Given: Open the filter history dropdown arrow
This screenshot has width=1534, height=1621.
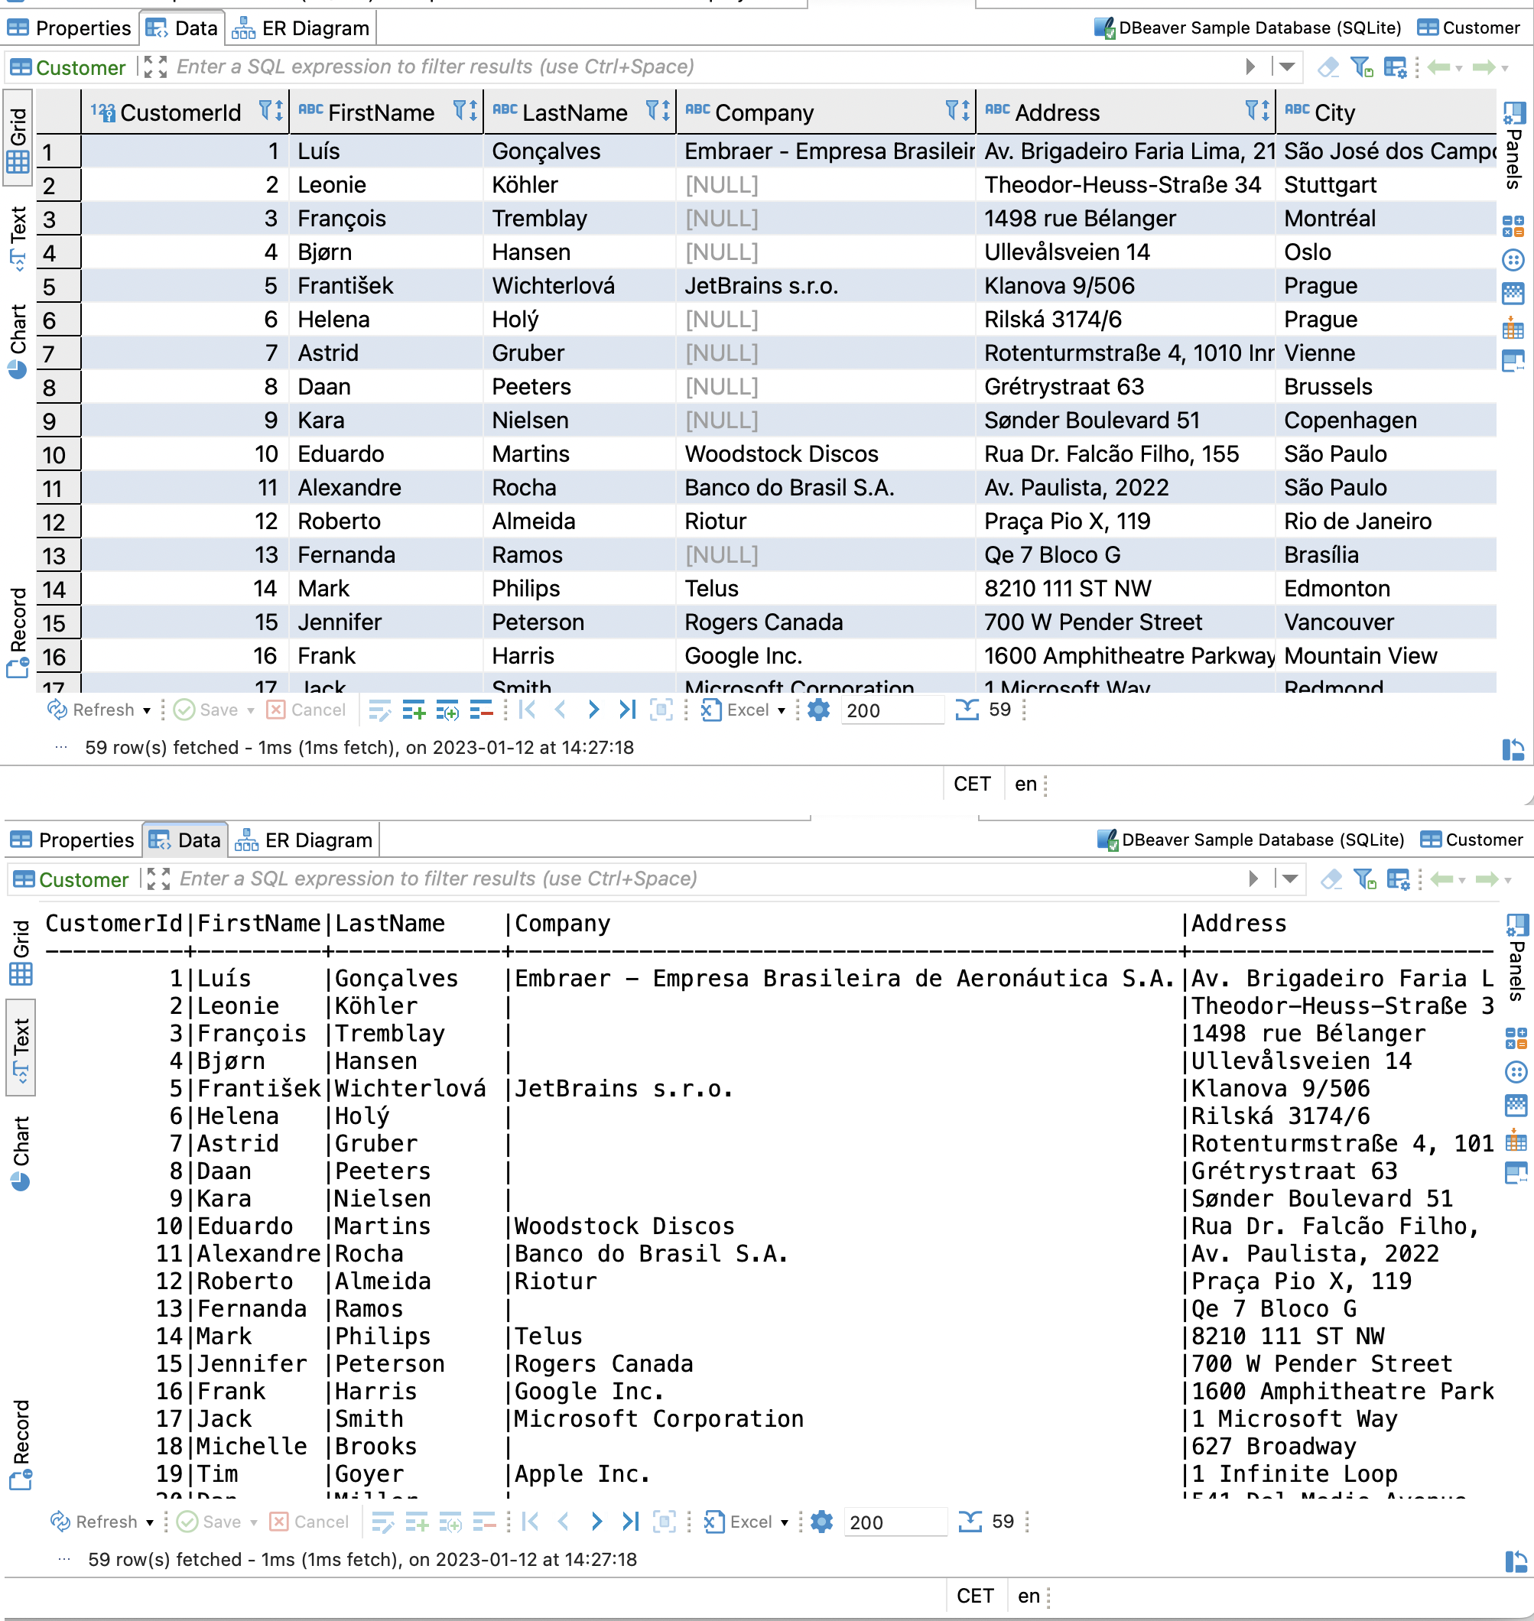Looking at the screenshot, I should 1287,67.
